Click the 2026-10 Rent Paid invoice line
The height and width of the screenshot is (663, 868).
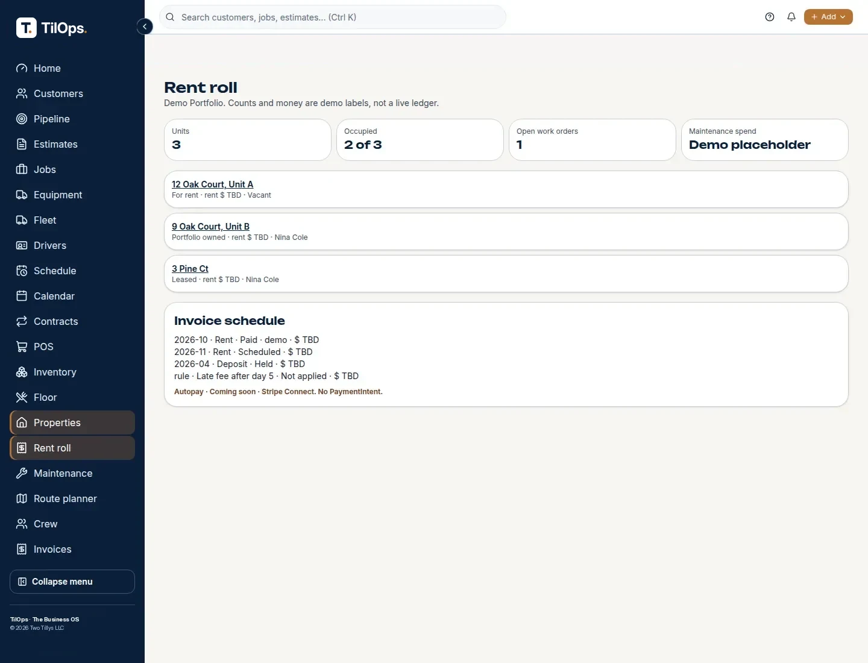coord(247,340)
